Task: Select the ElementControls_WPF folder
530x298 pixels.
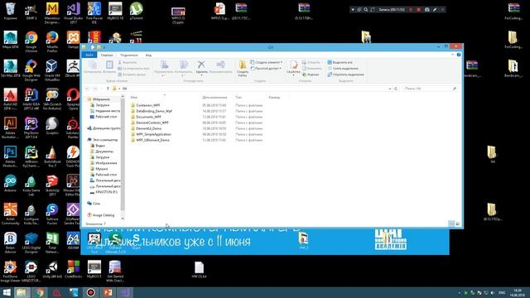Action: tap(152, 123)
